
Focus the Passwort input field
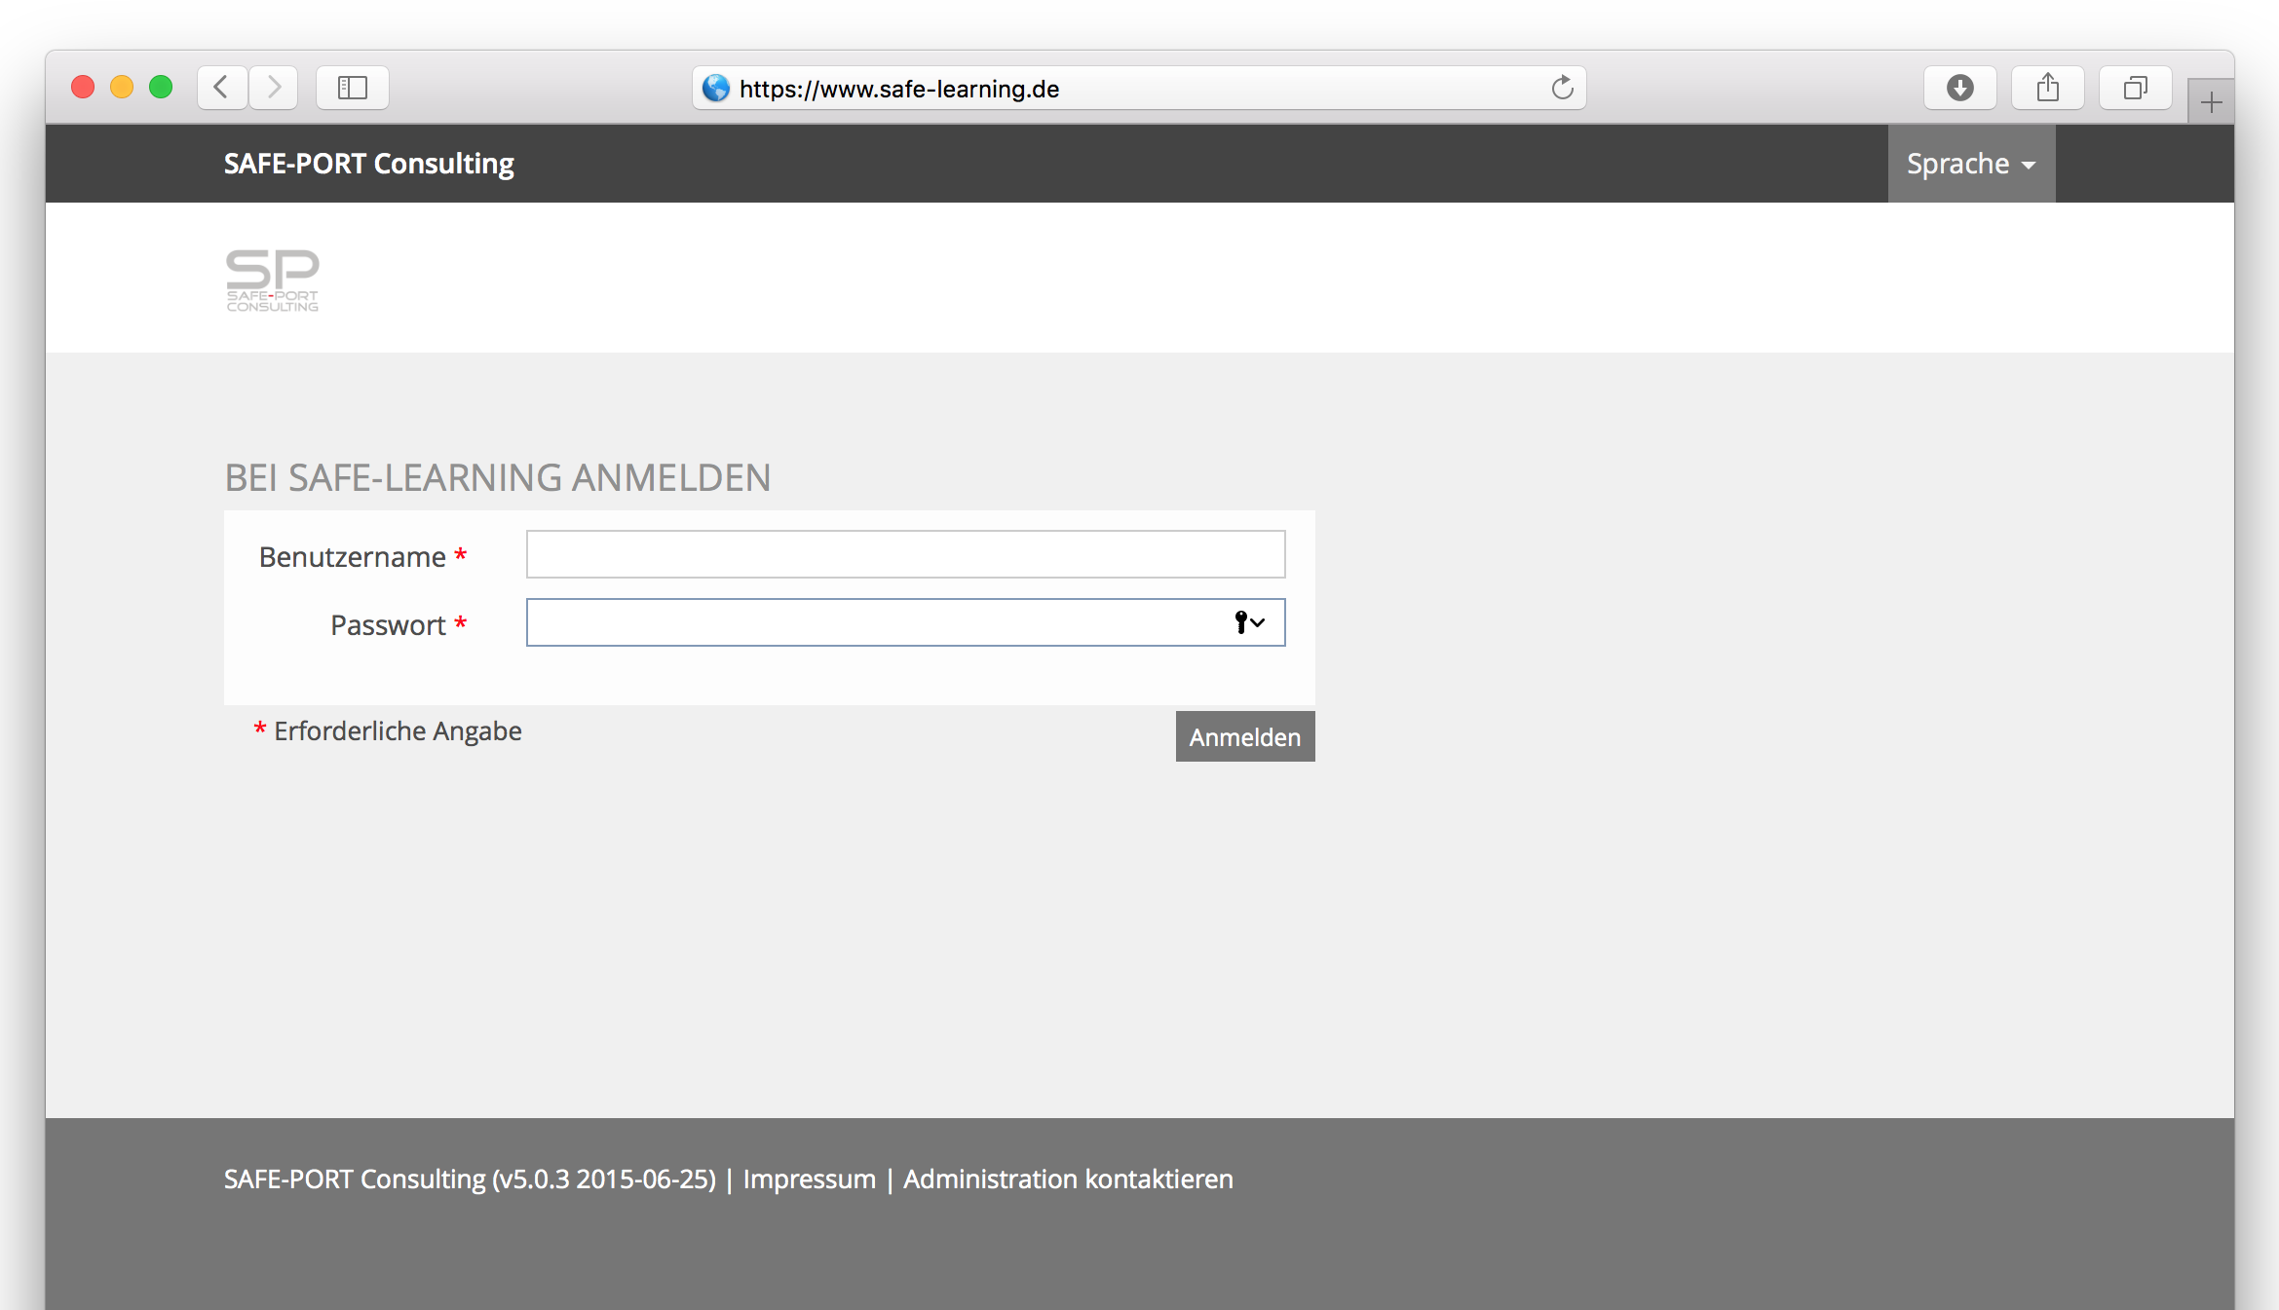[x=905, y=622]
